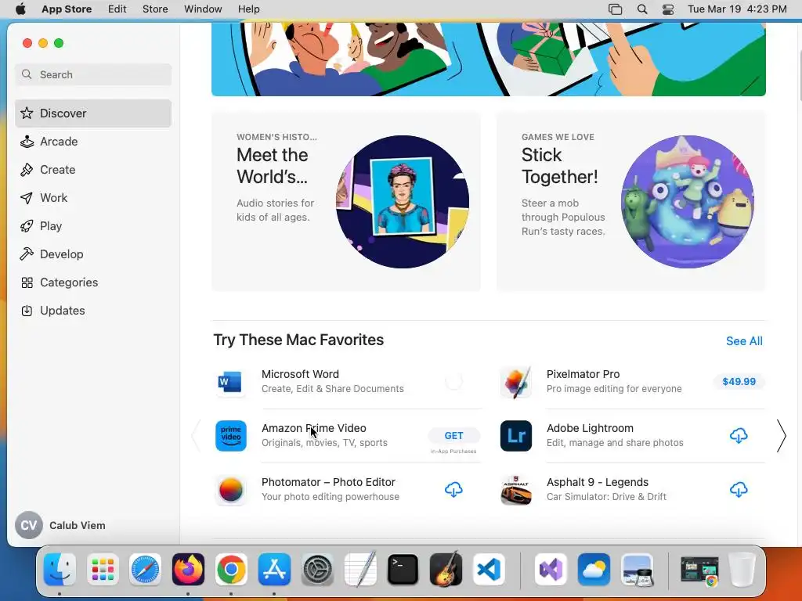802x601 pixels.
Task: Click the App Store search field
Action: (93, 74)
